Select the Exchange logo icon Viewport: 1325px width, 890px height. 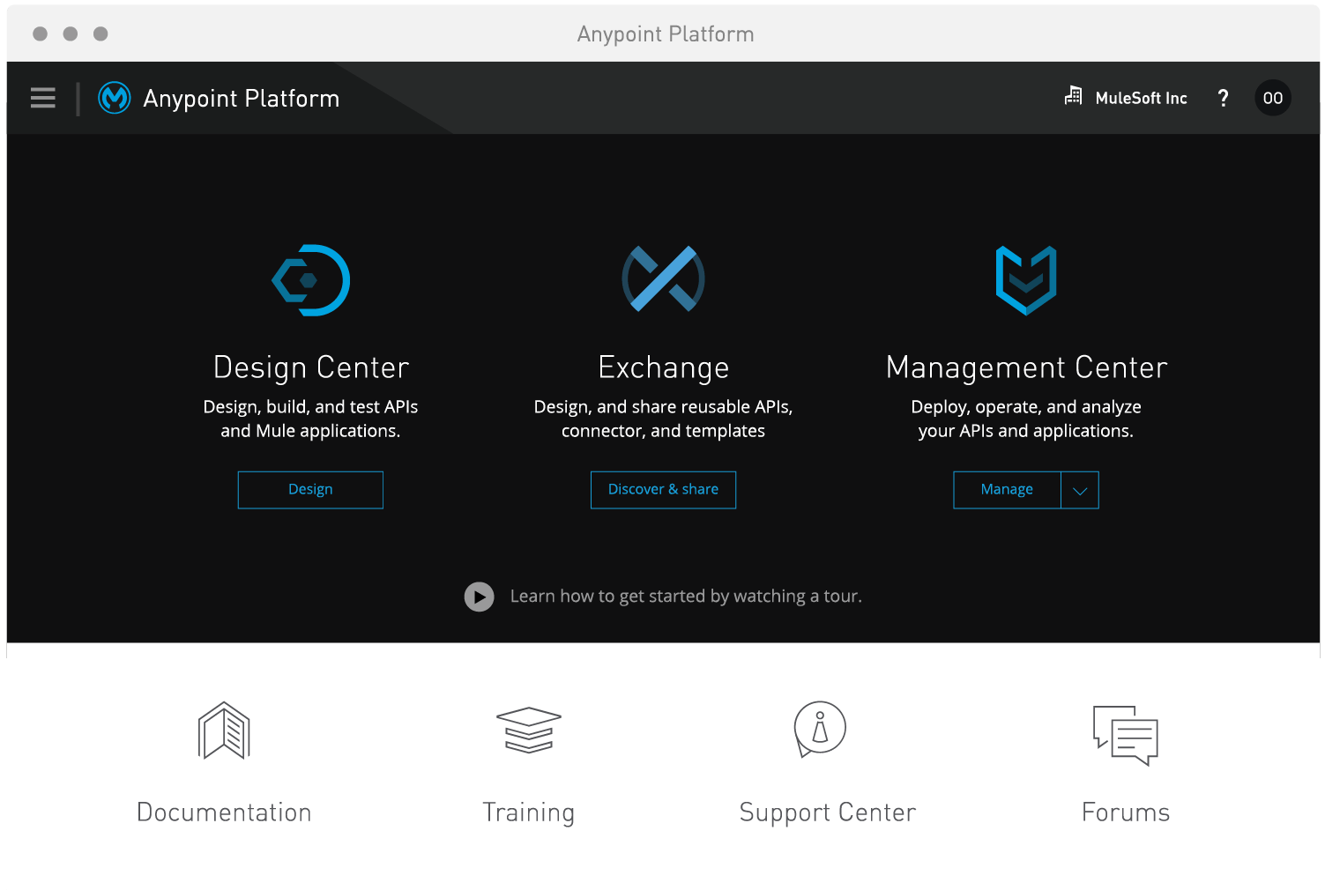[663, 278]
